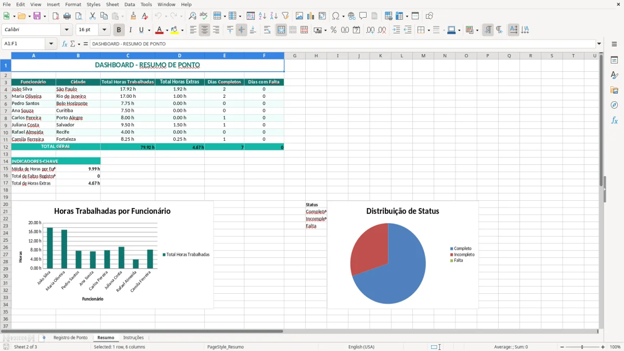Insert special character omega icon
Screen dimensions: 624x351
pos(335,16)
